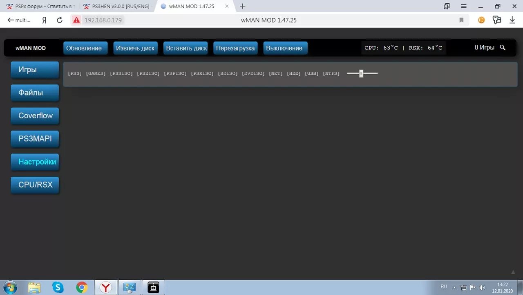Click the Перезагрузка button

235,48
